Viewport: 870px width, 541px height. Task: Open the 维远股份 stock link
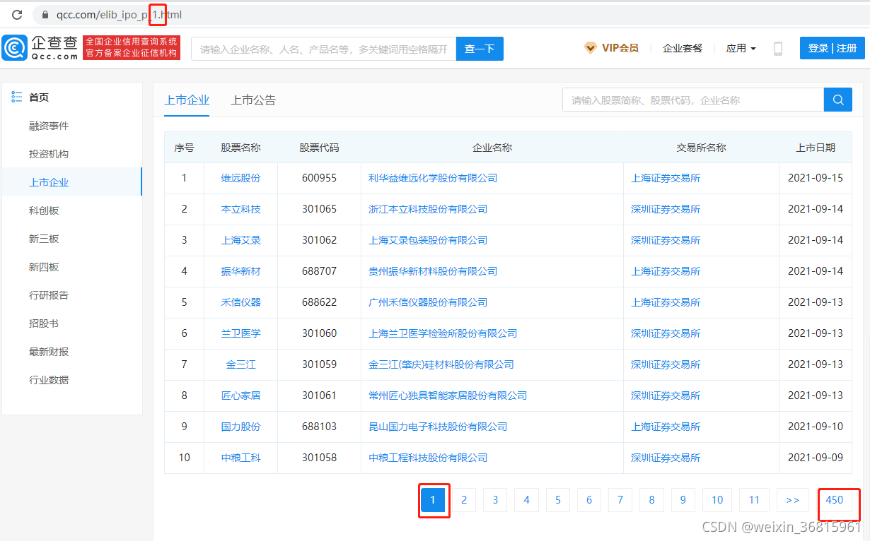pyautogui.click(x=240, y=178)
